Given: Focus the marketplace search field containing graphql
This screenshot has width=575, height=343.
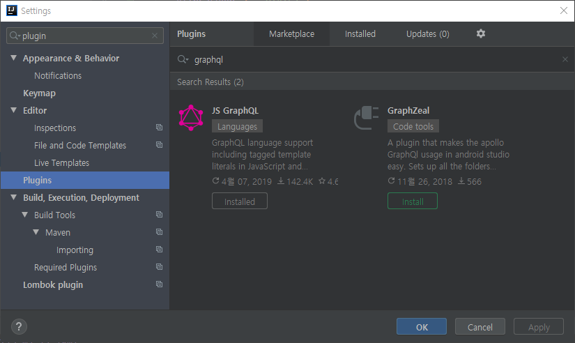Looking at the screenshot, I should click(x=372, y=59).
